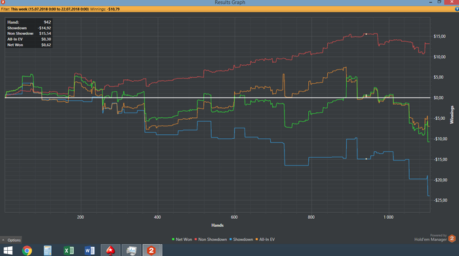Click the Hold'em Manager title bar icon

click(3, 2)
